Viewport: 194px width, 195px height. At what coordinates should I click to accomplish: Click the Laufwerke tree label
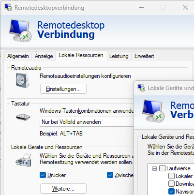(179, 168)
